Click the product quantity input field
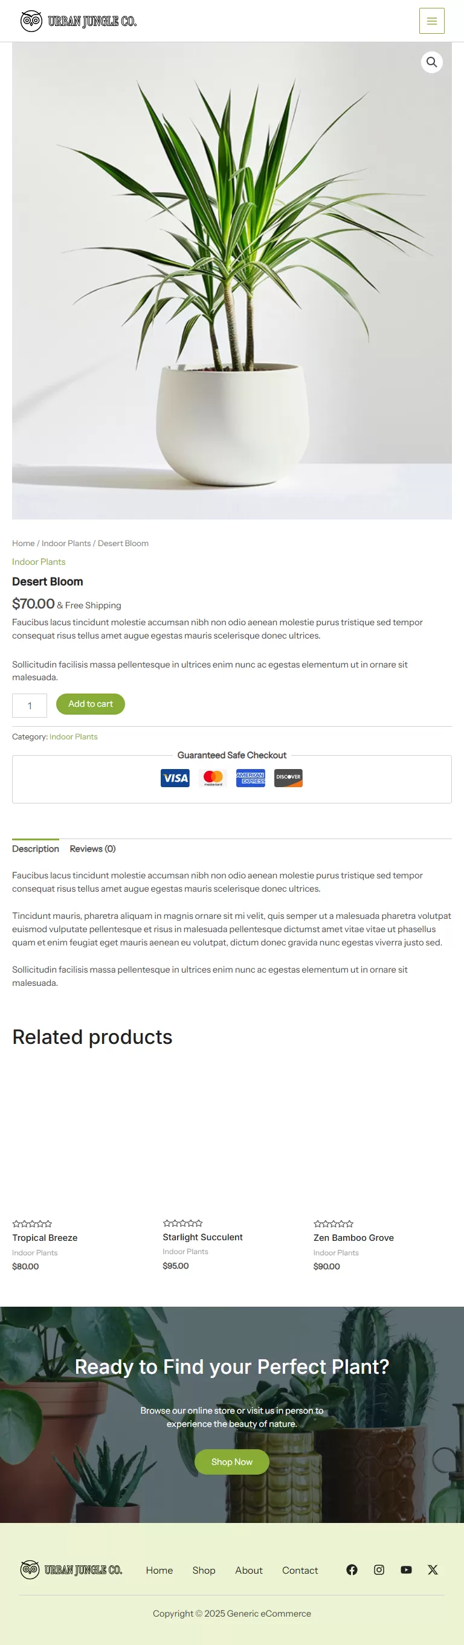The height and width of the screenshot is (1645, 464). tap(30, 706)
